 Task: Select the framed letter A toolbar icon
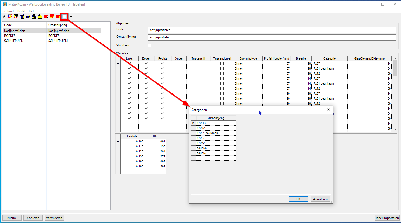(x=22, y=16)
